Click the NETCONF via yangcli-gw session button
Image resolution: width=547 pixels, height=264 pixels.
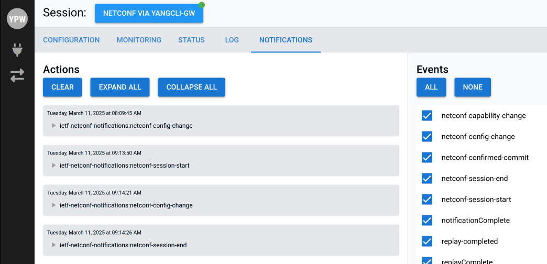[149, 14]
